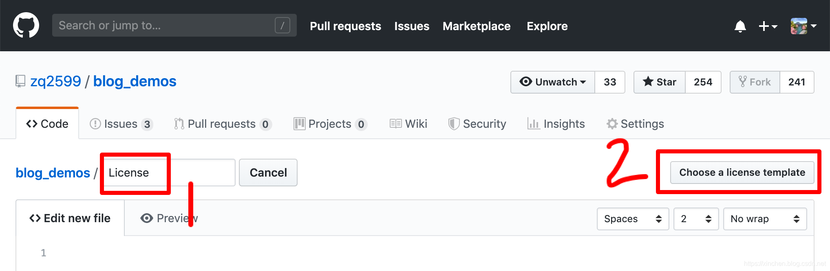Viewport: 830px width, 271px height.
Task: Open the Wiki tab
Action: pos(408,124)
